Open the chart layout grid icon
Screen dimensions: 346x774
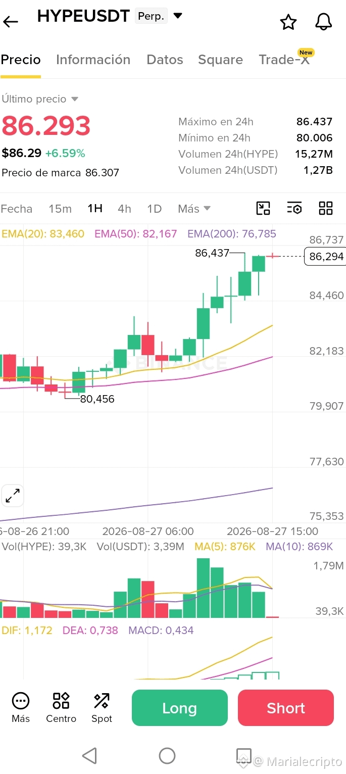pos(326,208)
